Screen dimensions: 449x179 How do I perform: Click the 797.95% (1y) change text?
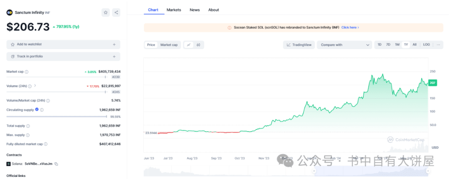68,27
